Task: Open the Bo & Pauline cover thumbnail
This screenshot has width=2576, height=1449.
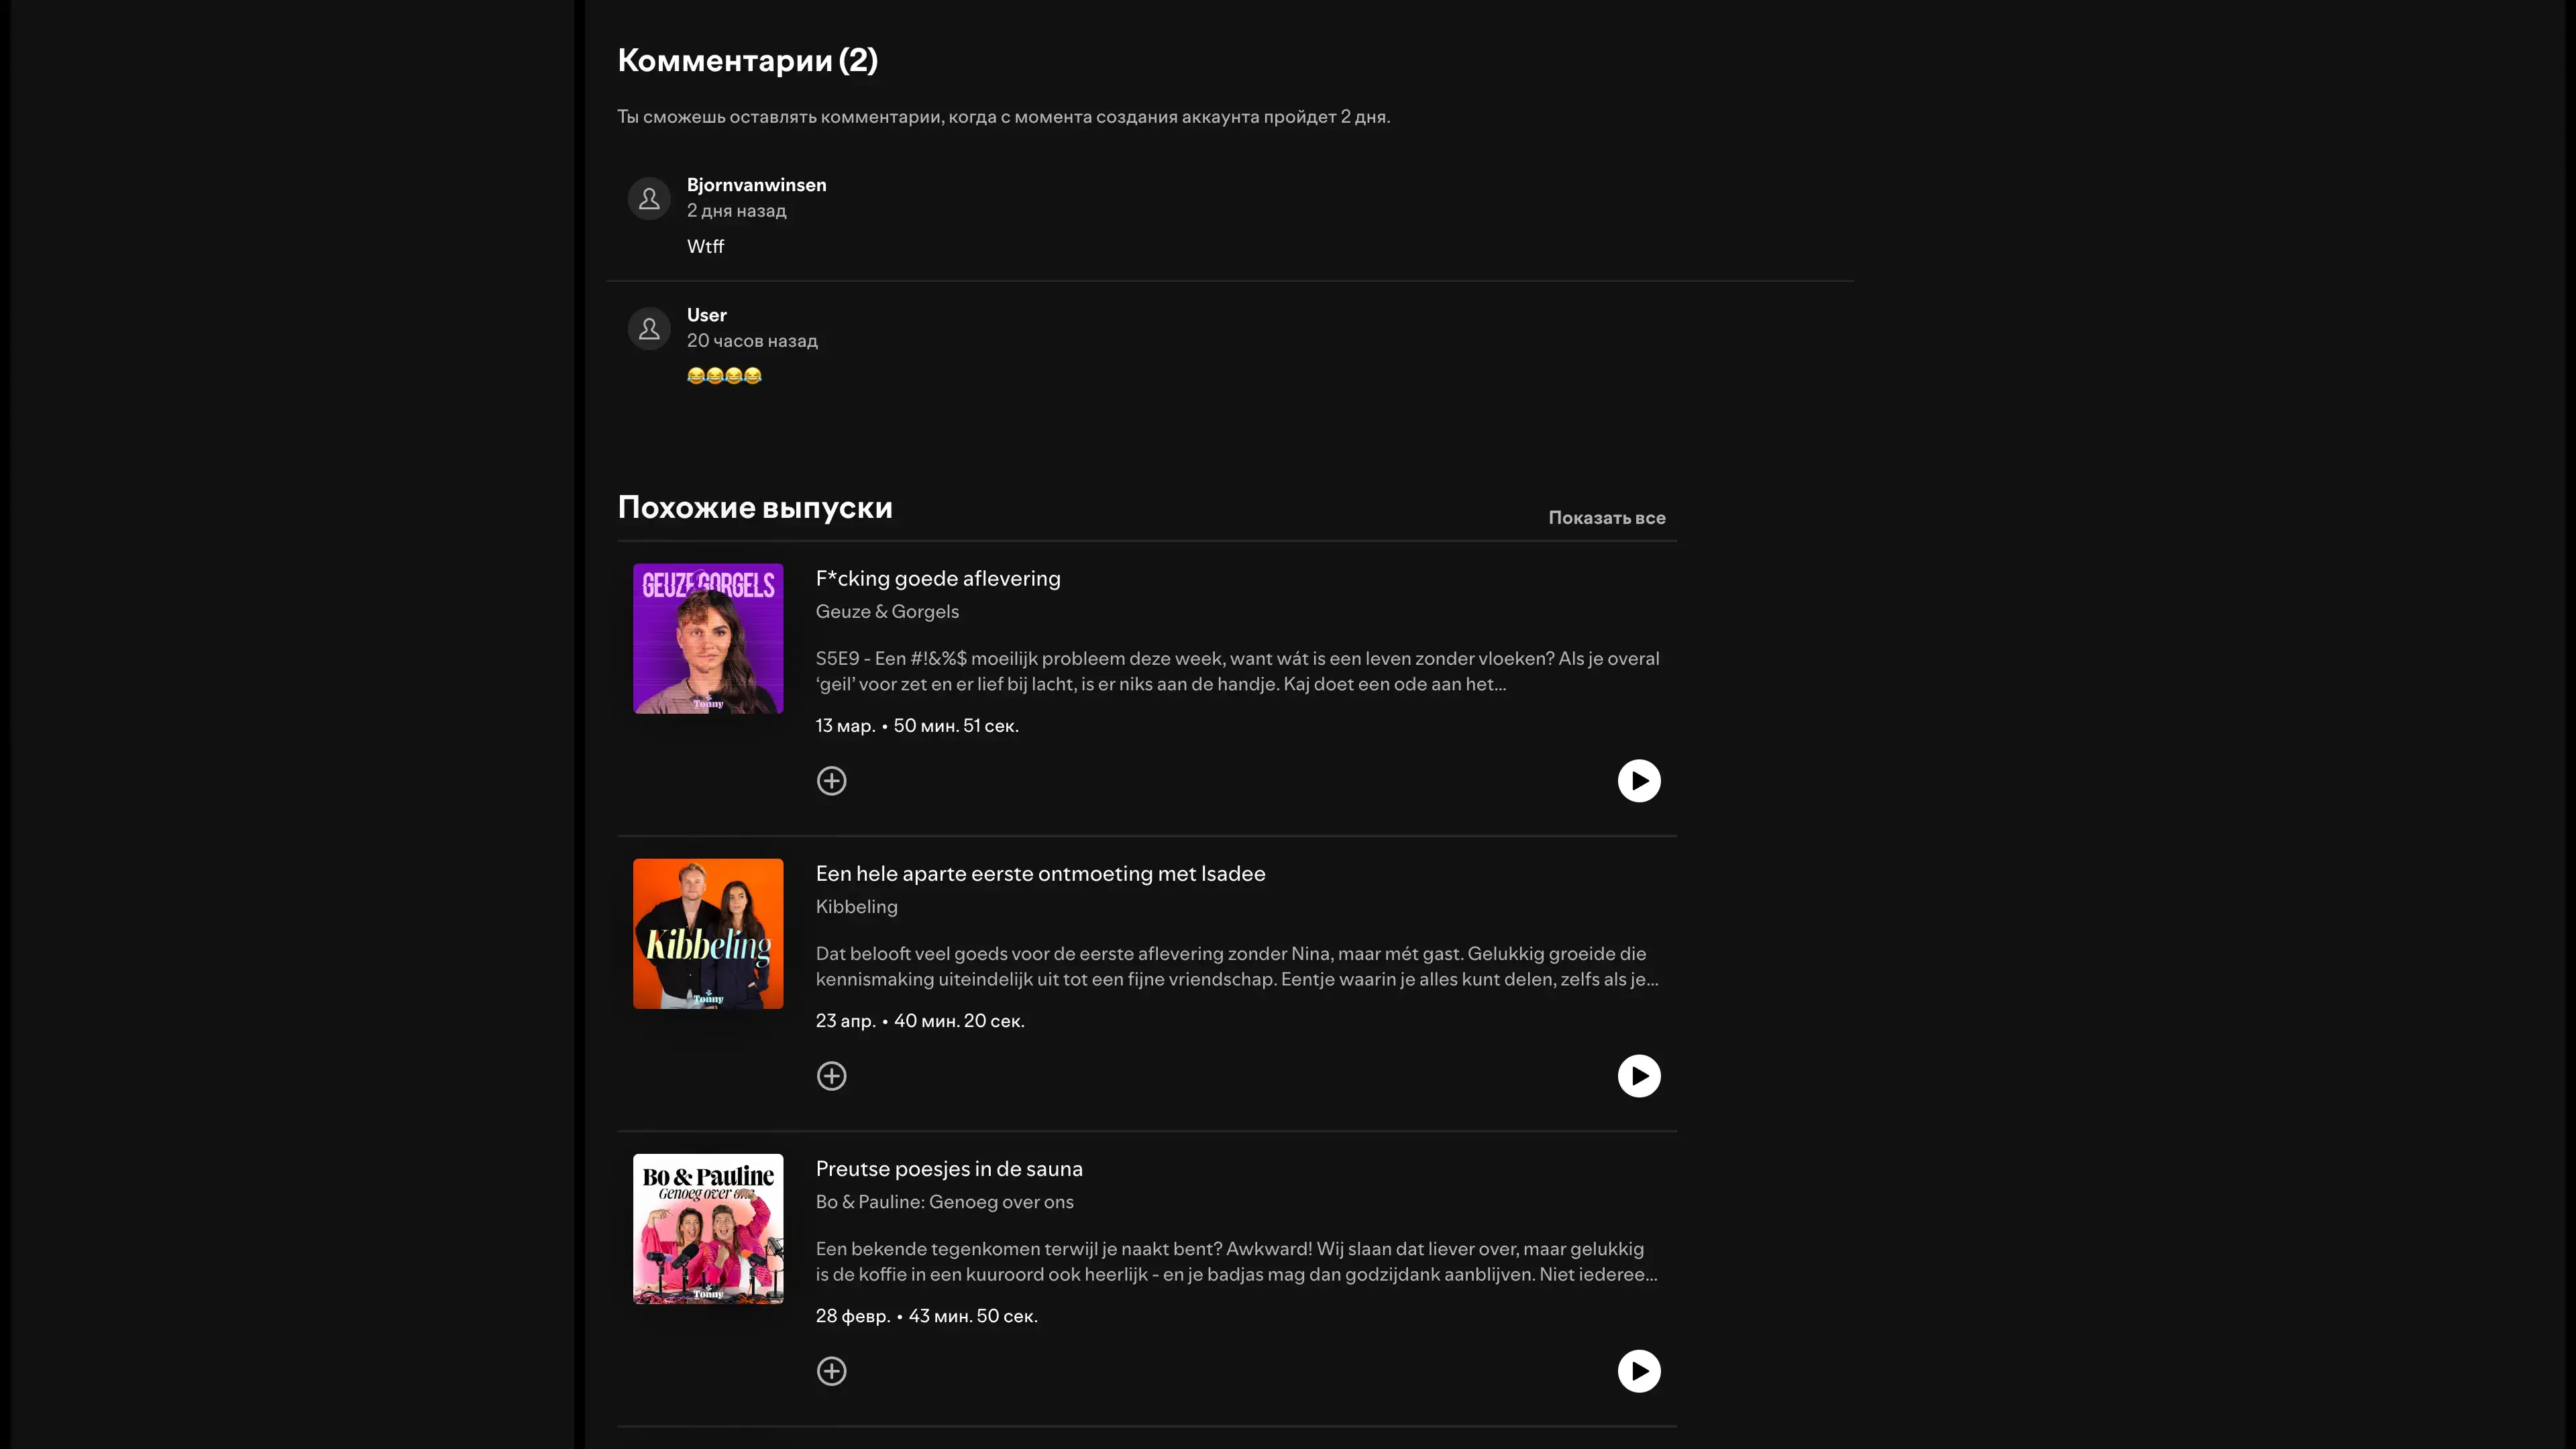Action: point(708,1228)
